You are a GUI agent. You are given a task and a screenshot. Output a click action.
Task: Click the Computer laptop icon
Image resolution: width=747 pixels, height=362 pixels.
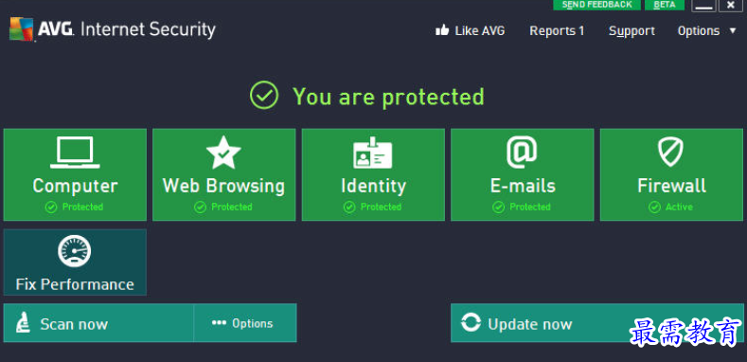coord(75,153)
